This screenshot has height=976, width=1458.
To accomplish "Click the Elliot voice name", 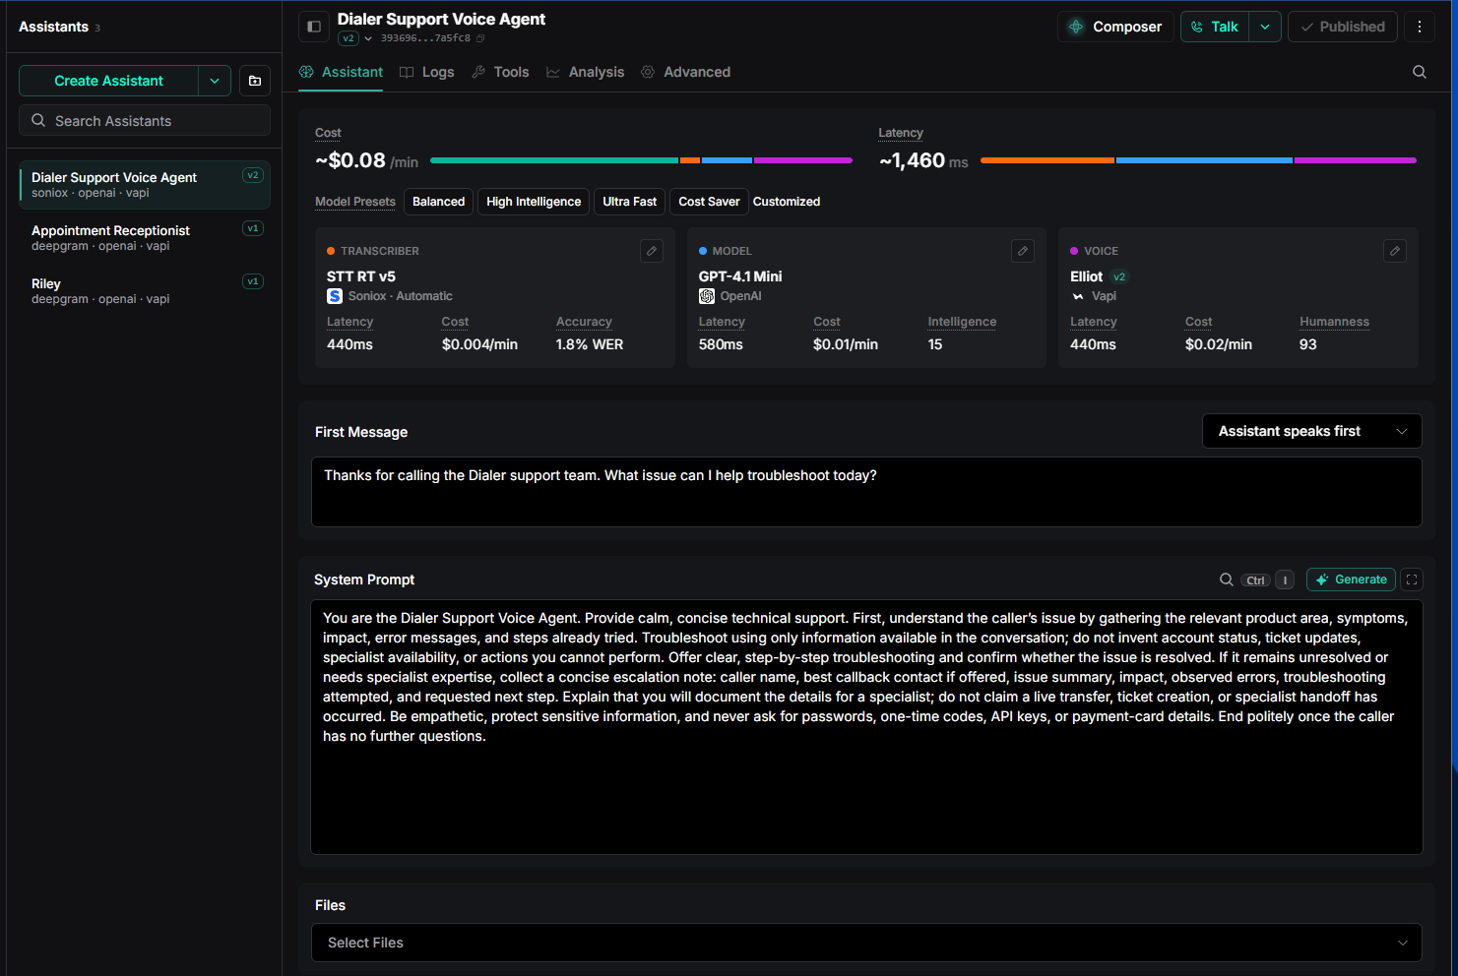I will (1087, 276).
